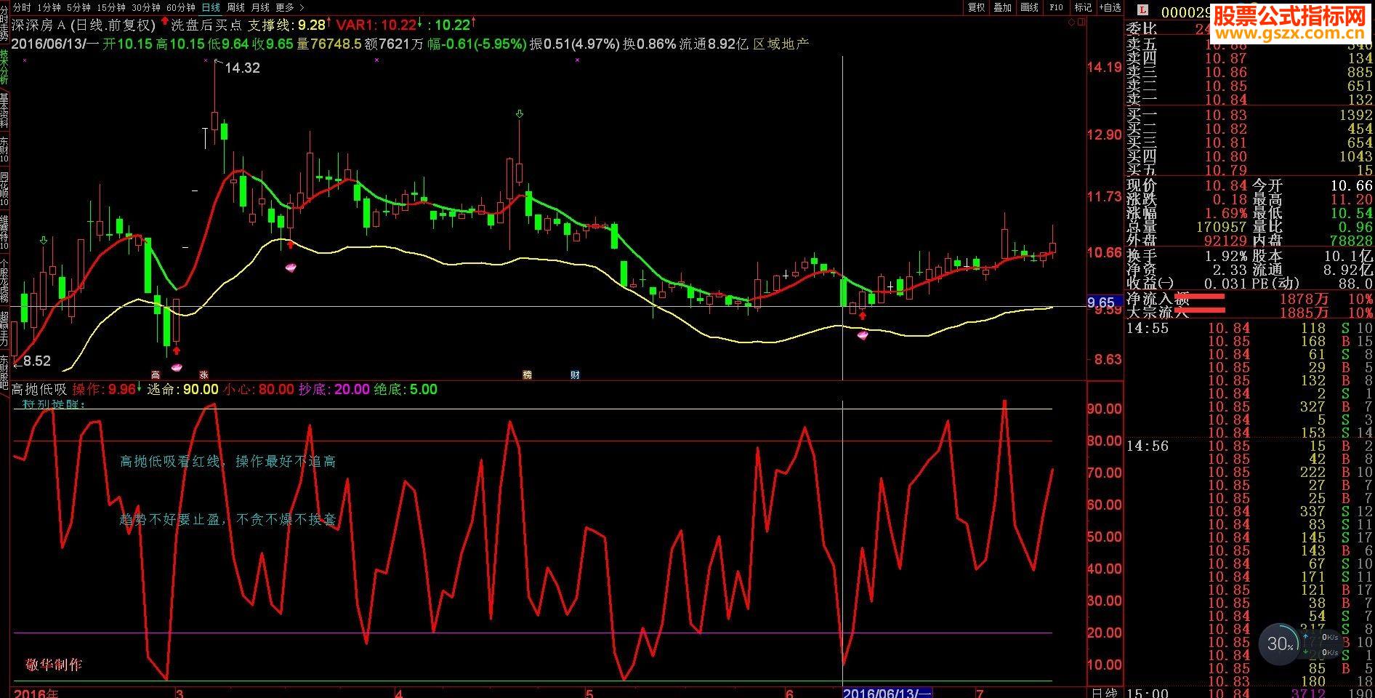Click the 14.32 high price label
The image size is (1375, 698).
[242, 68]
